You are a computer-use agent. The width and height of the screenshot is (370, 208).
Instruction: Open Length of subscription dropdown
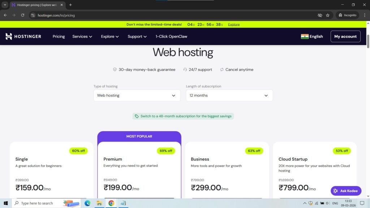pos(229,95)
